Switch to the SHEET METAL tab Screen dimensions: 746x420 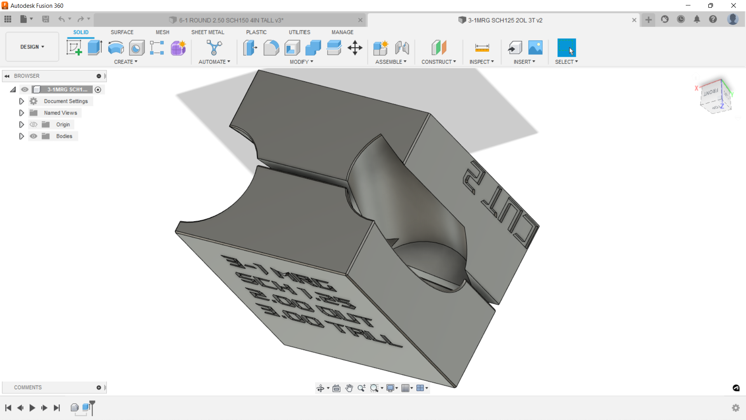pos(207,32)
